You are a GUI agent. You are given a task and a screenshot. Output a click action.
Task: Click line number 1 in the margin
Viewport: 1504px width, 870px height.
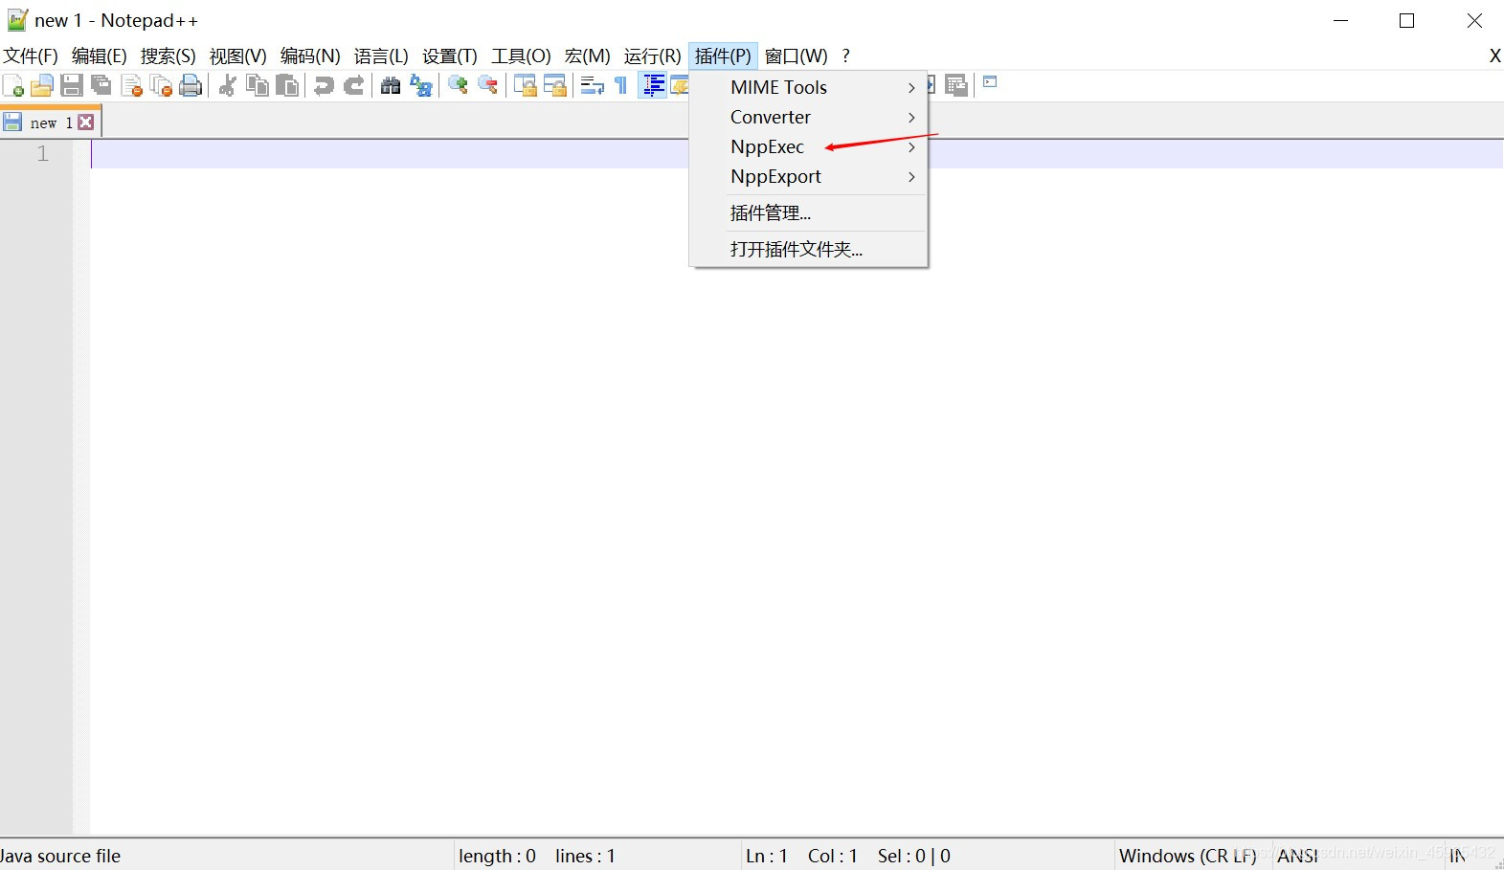point(42,153)
